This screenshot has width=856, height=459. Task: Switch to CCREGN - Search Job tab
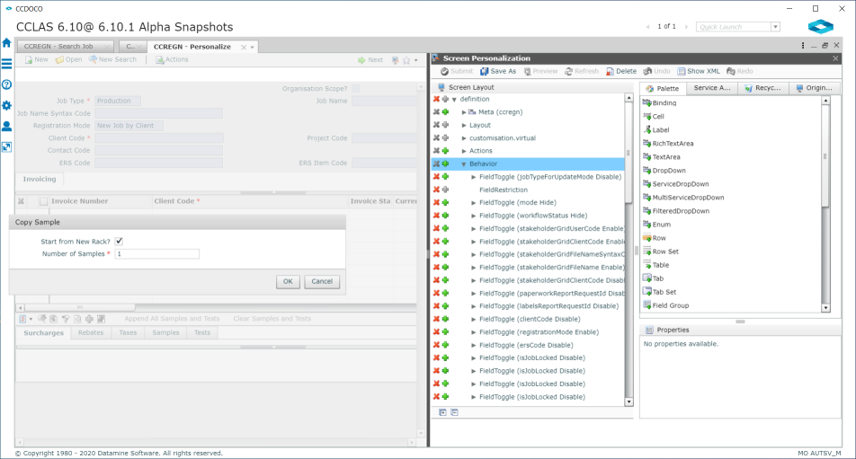click(x=65, y=47)
